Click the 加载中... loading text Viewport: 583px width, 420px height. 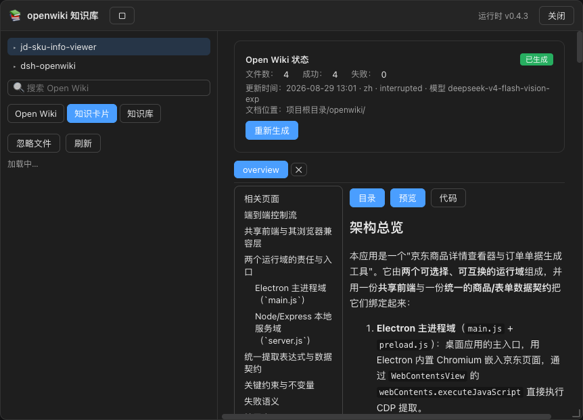(x=23, y=164)
